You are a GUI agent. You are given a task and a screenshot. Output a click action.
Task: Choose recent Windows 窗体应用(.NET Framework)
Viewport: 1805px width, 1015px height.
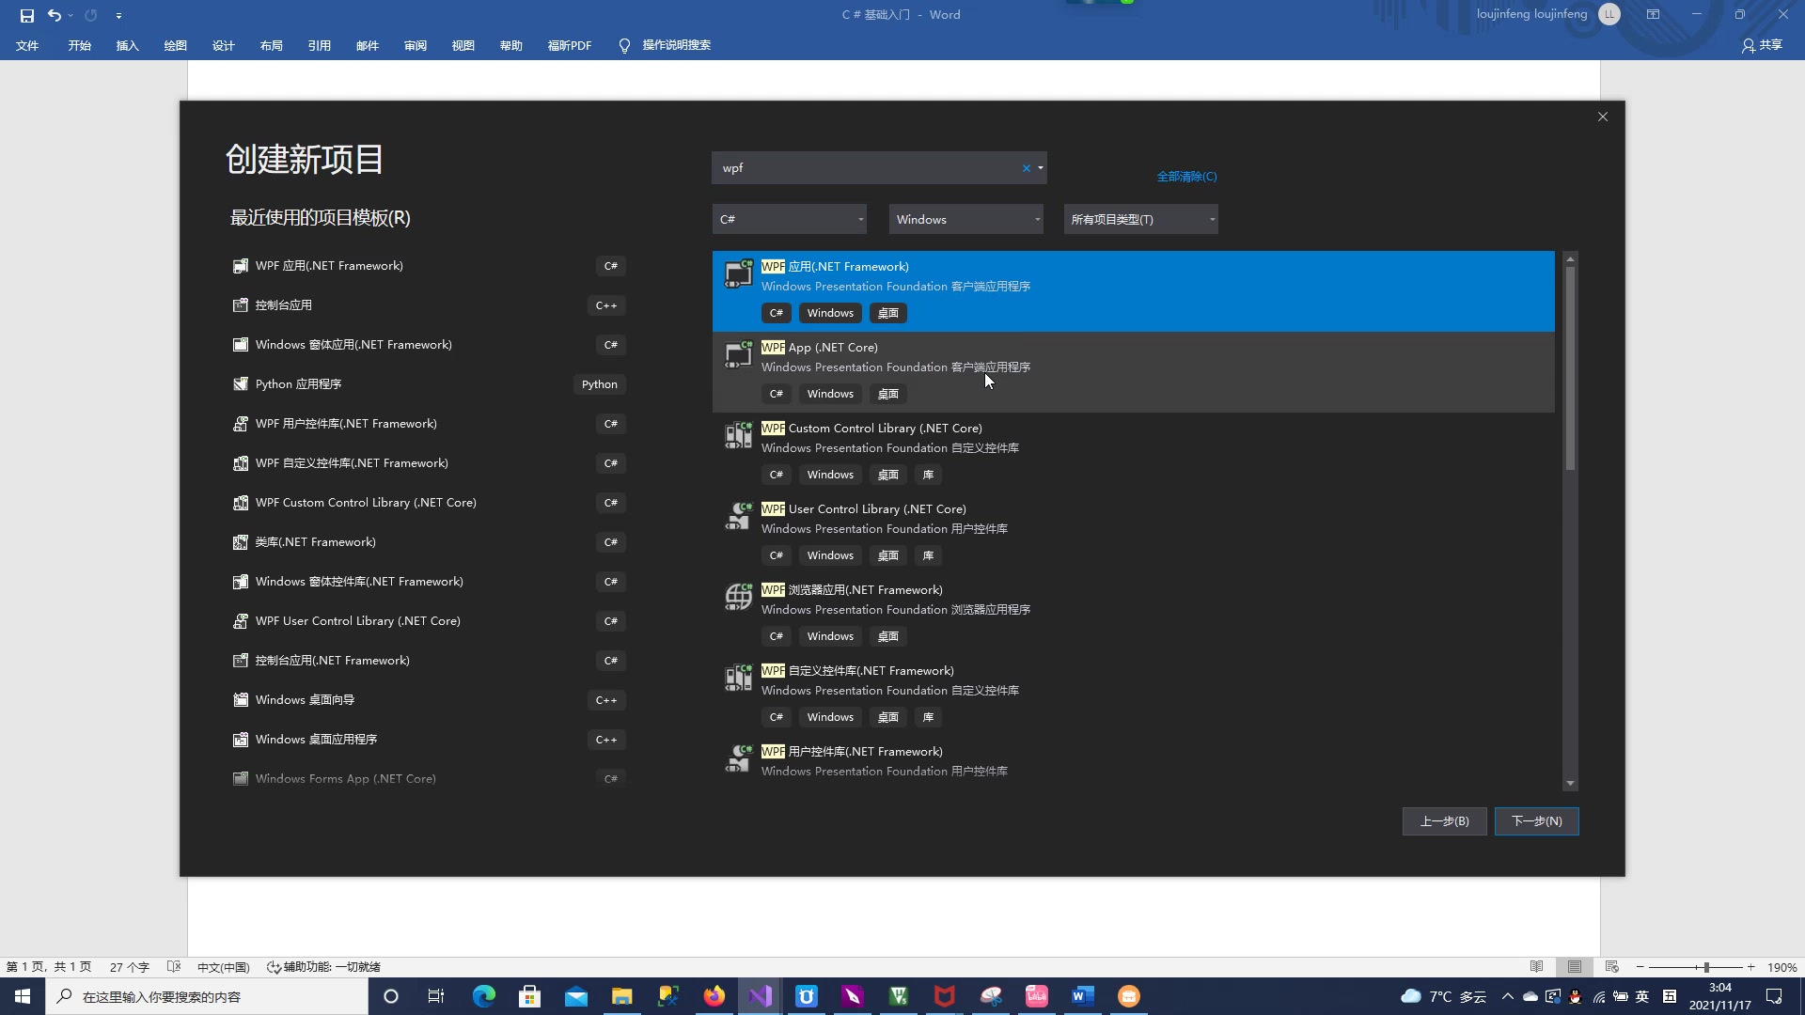tap(429, 345)
